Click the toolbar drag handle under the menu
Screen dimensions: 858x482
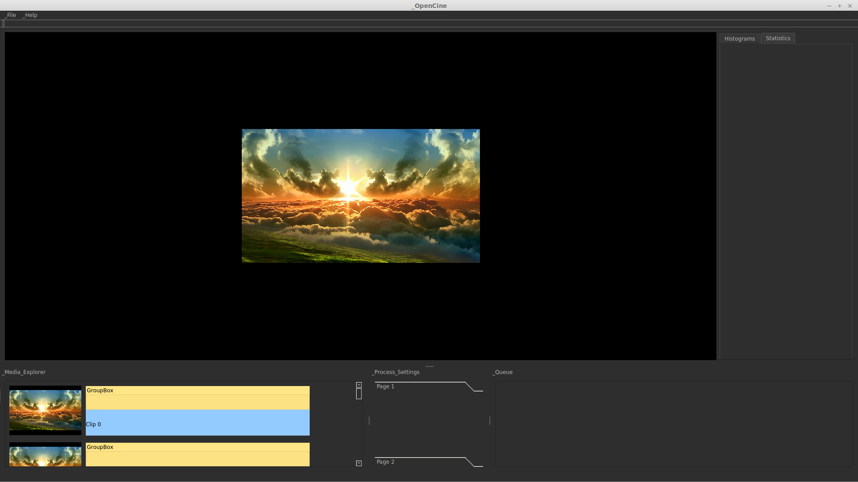[x=4, y=24]
